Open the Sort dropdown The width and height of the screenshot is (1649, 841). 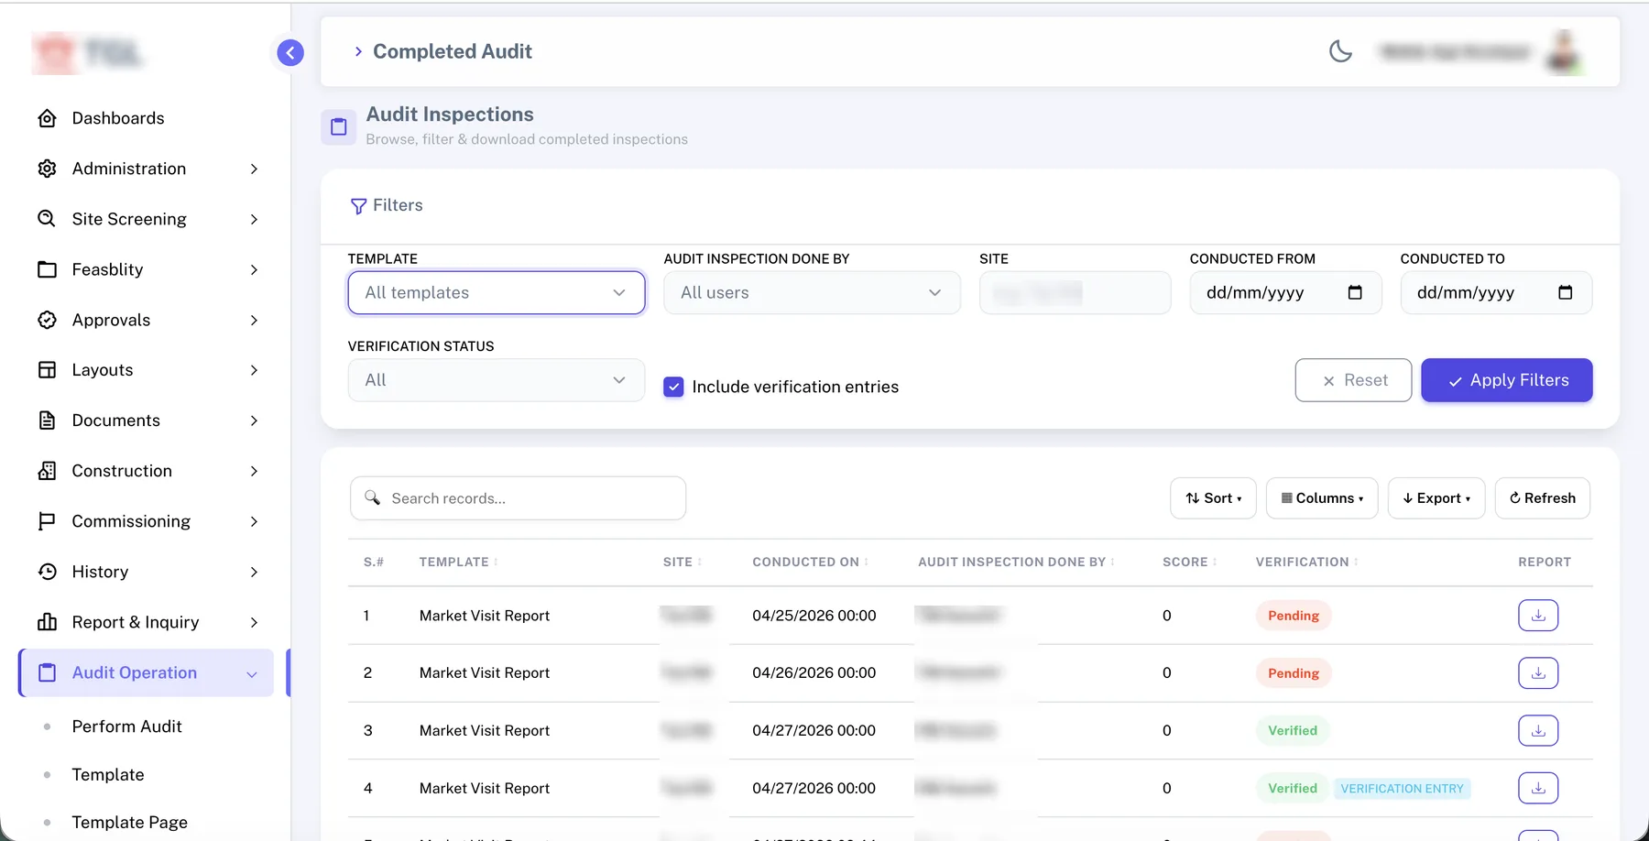[1213, 498]
